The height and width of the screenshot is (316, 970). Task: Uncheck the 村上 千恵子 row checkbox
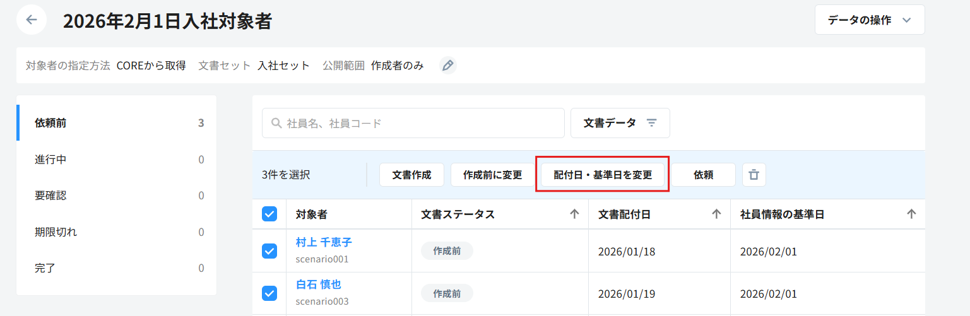[269, 251]
